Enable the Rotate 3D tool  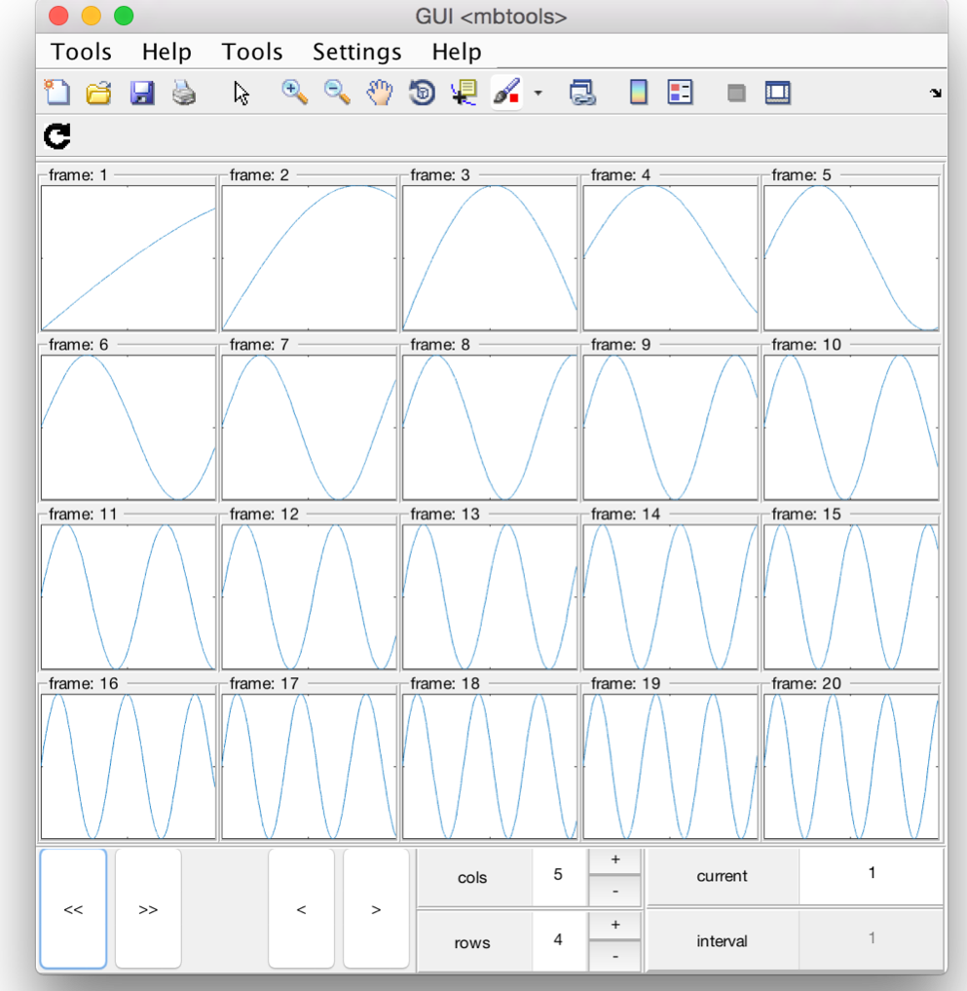422,93
